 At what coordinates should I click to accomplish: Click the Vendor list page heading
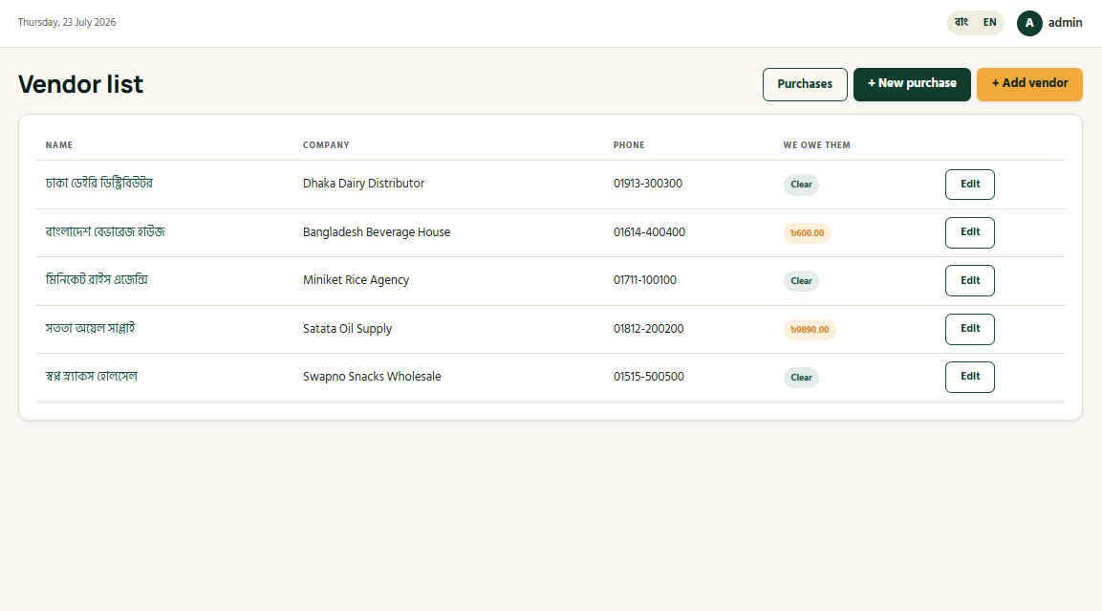click(x=81, y=84)
